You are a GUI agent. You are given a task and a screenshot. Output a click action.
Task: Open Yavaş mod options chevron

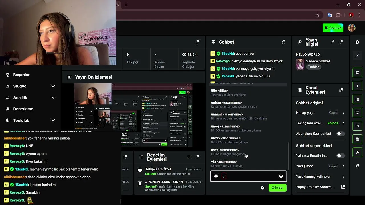[343, 166]
